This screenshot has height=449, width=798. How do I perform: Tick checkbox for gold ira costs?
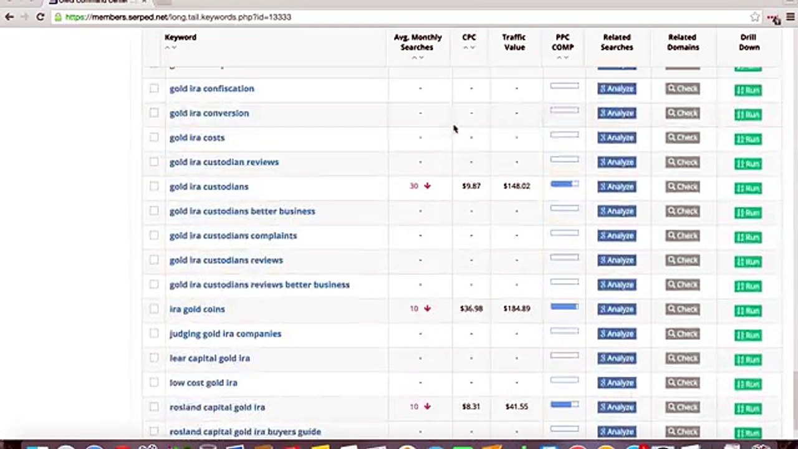(x=154, y=137)
